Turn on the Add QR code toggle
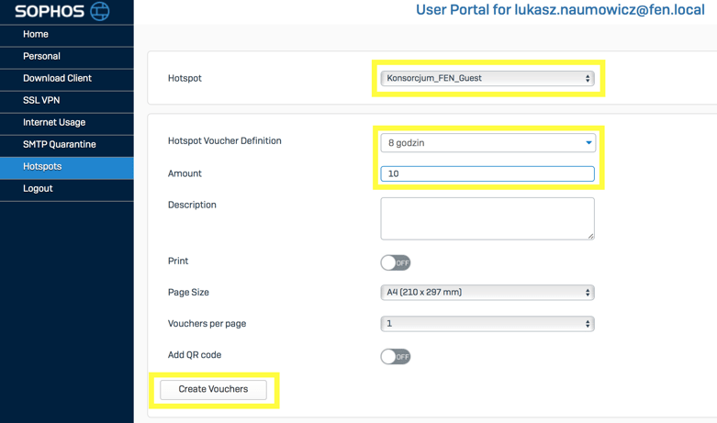This screenshot has height=423, width=717. click(x=396, y=356)
